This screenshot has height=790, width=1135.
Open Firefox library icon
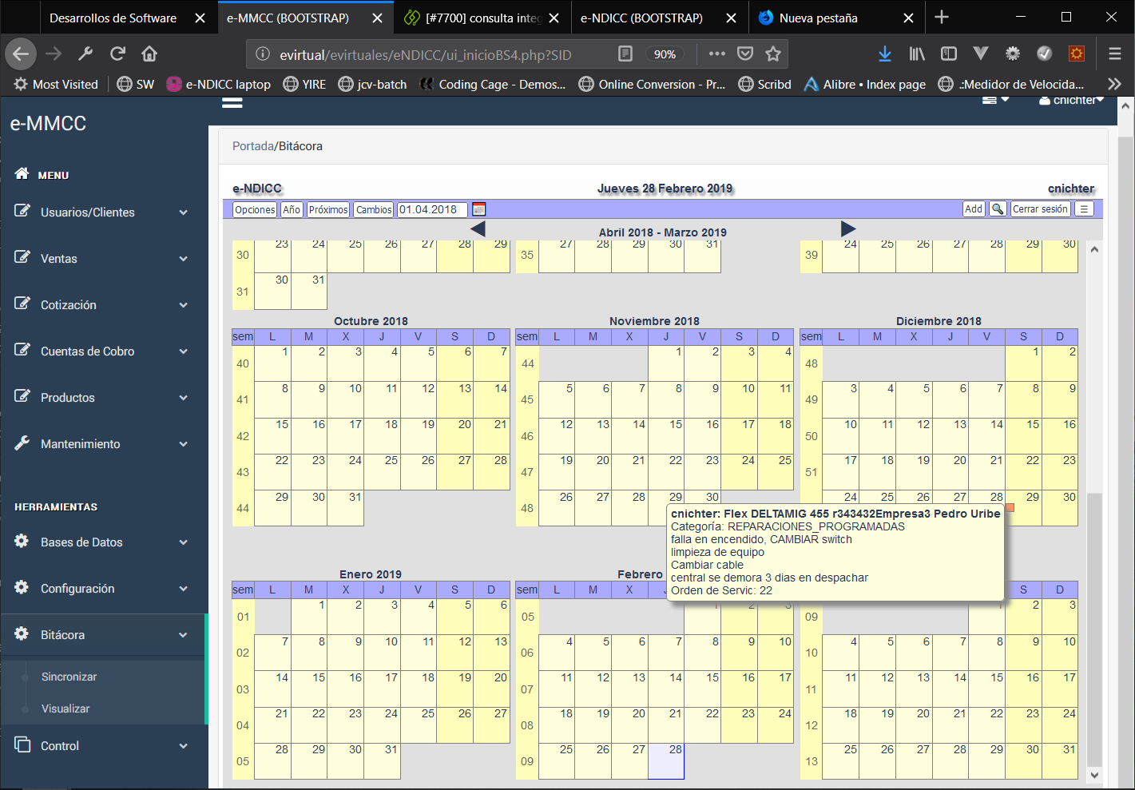[917, 54]
